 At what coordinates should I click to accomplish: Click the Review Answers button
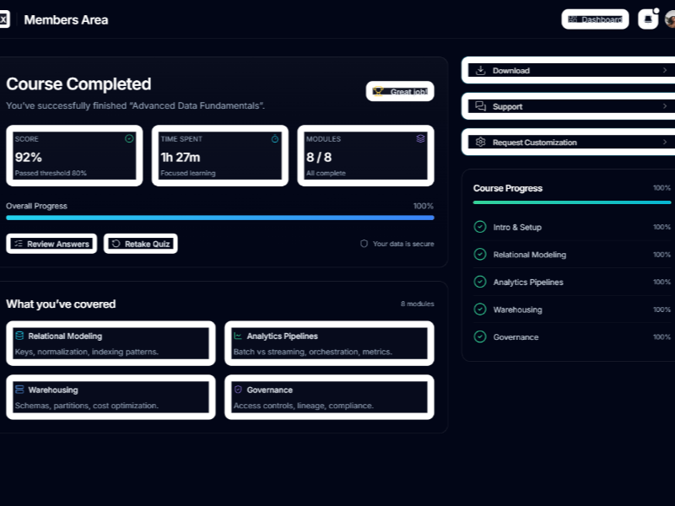51,244
